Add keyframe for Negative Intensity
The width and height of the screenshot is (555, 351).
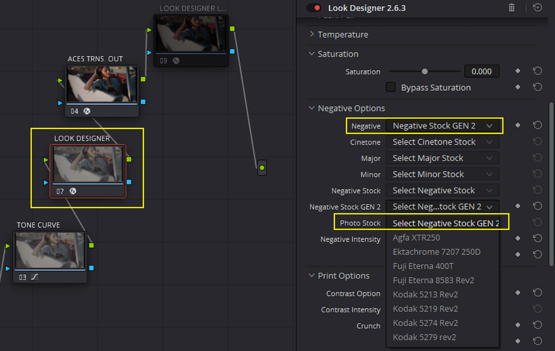click(518, 239)
